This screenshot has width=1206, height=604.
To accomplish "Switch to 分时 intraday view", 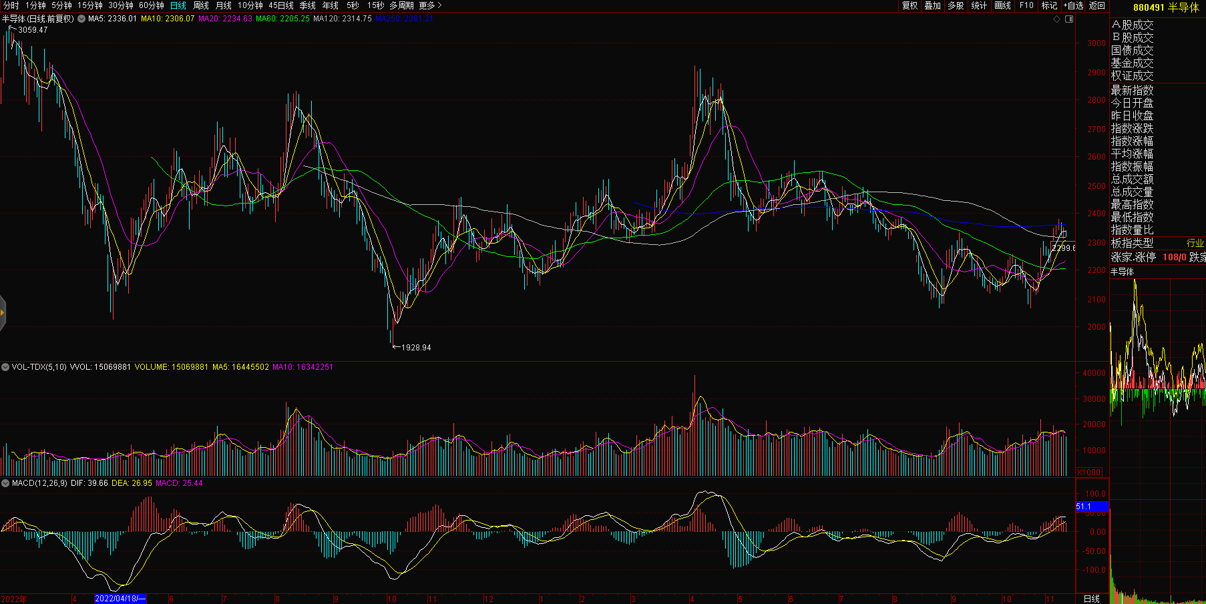I will pyautogui.click(x=11, y=5).
